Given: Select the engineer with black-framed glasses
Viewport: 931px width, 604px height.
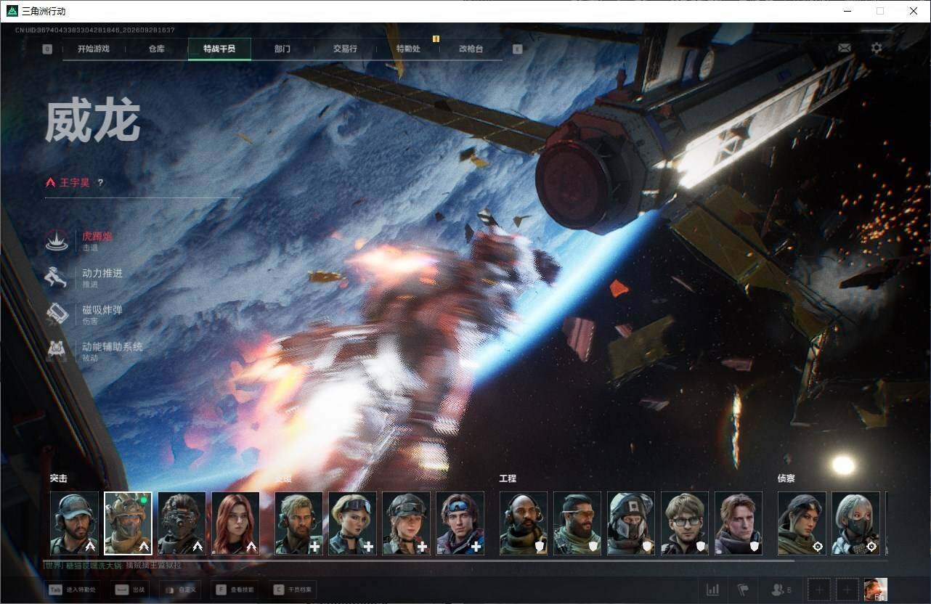Looking at the screenshot, I should click(x=685, y=523).
